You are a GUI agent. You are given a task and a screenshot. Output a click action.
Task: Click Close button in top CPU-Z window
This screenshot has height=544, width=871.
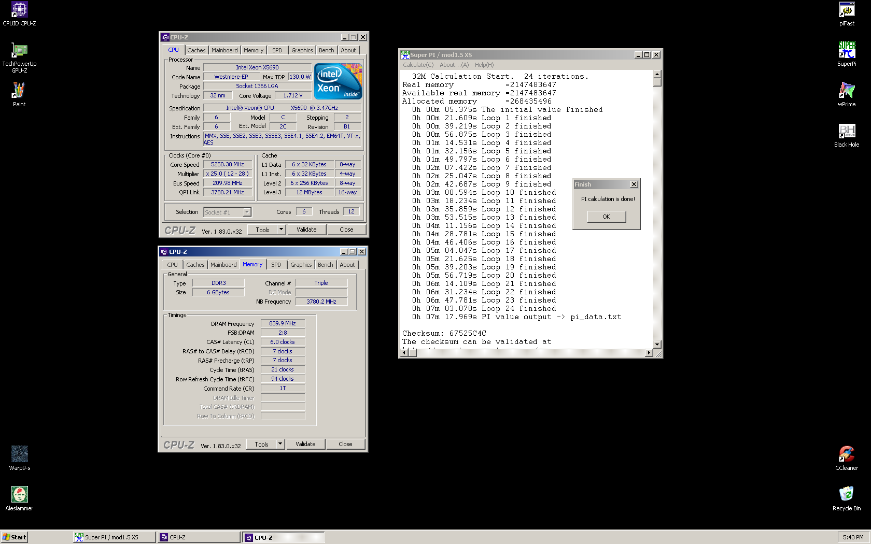[346, 230]
